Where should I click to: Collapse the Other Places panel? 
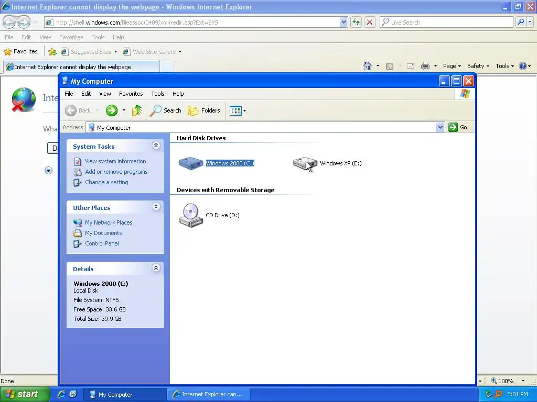[156, 207]
